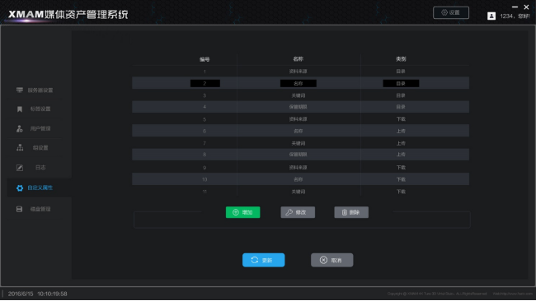Click 关键词 in row 7
The width and height of the screenshot is (536, 301).
pyautogui.click(x=298, y=143)
